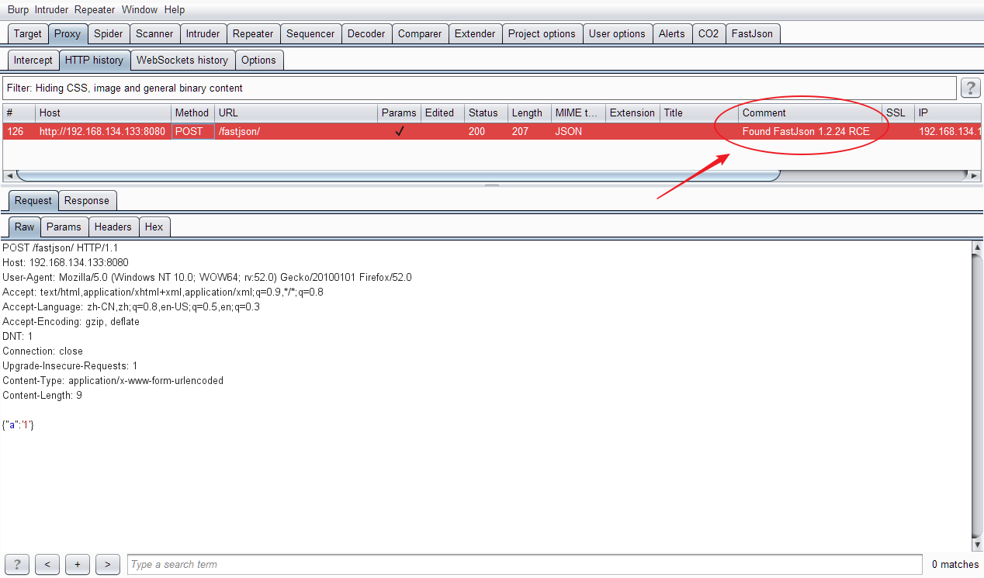Sort by the # column header

click(19, 112)
